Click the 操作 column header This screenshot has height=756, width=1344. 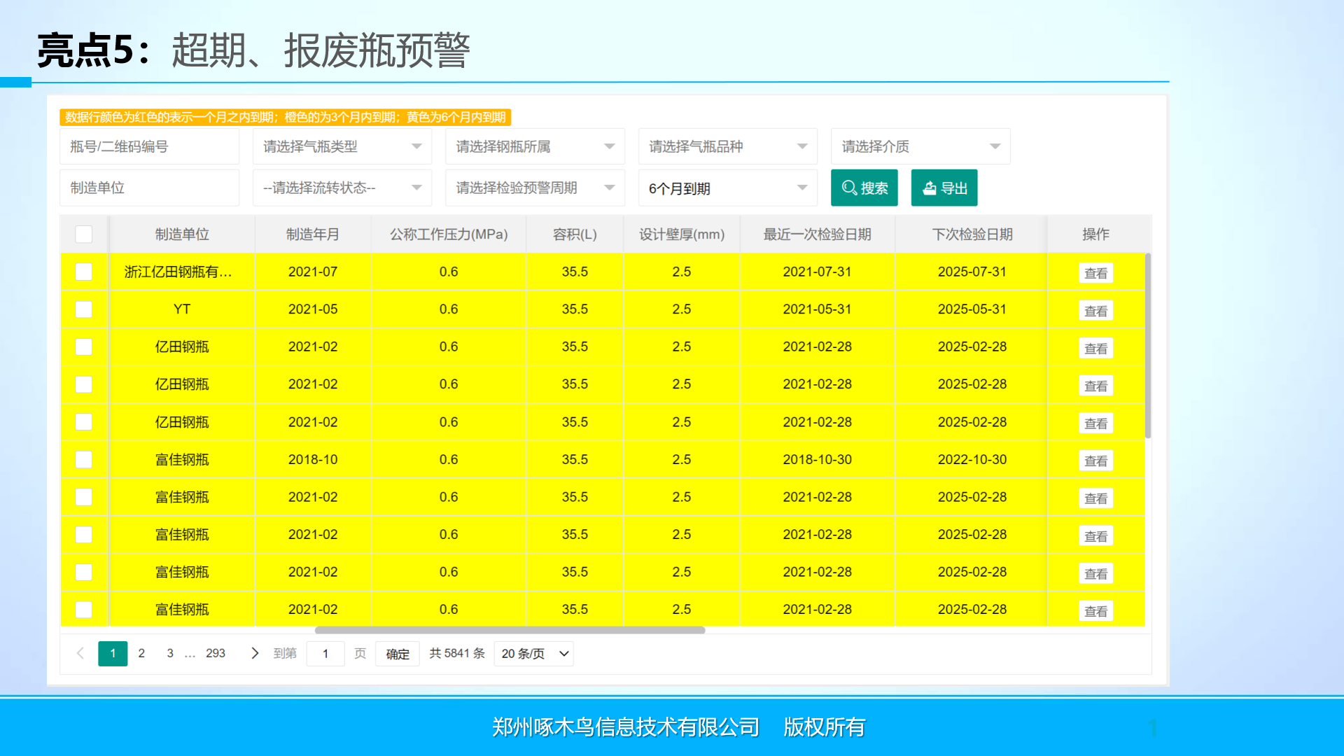coord(1095,234)
